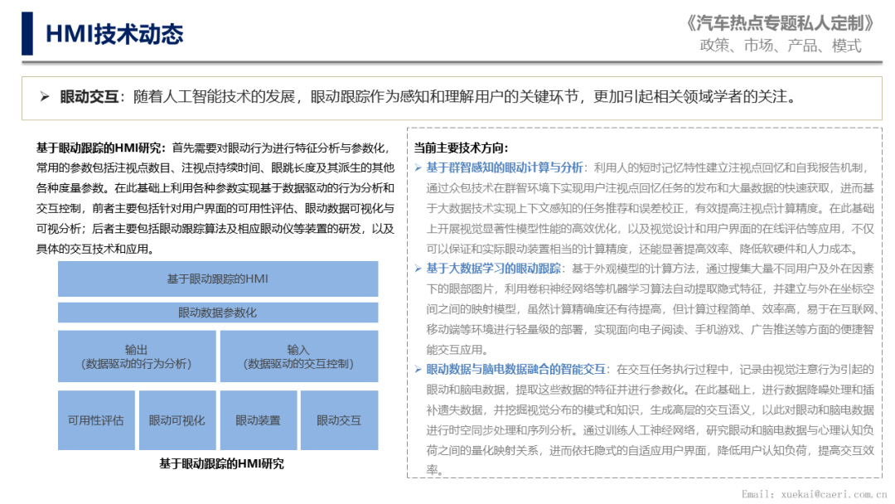Click arrow bullet before 眼动交互
This screenshot has height=504, width=895.
coord(45,96)
